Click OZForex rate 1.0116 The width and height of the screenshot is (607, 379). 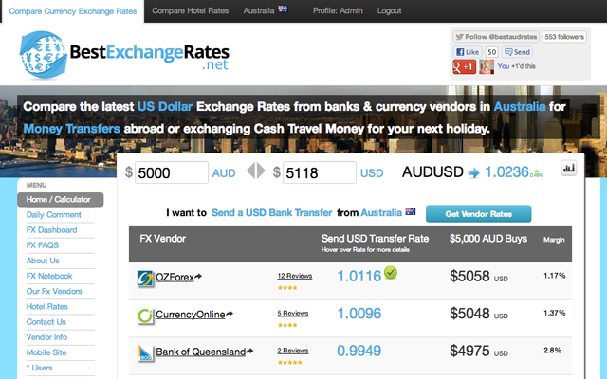pos(359,276)
